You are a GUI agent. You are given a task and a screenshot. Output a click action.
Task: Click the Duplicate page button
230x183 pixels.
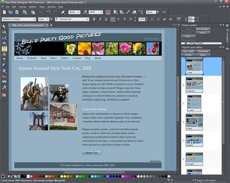click(x=203, y=51)
